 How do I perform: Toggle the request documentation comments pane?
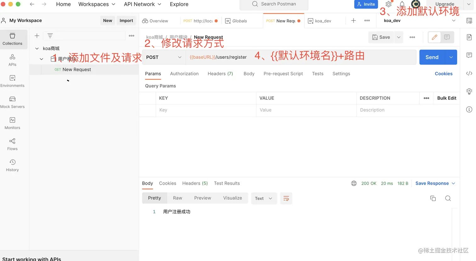coord(447,37)
